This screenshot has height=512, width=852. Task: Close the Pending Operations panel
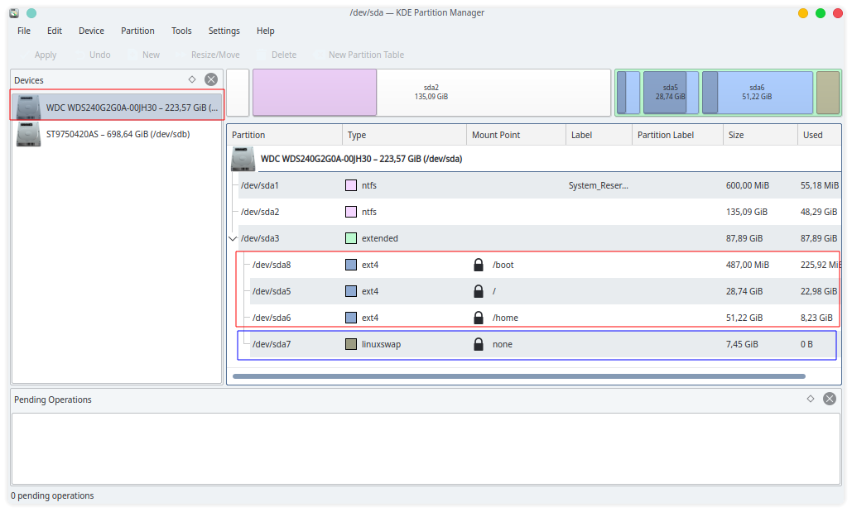[830, 399]
